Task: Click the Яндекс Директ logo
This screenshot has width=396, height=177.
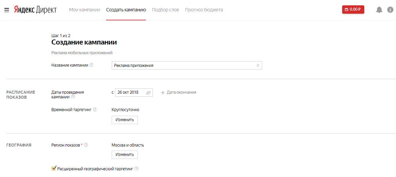Action: pyautogui.click(x=35, y=10)
